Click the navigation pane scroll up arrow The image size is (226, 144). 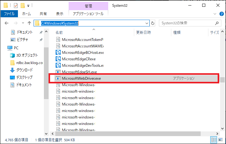tap(46, 31)
